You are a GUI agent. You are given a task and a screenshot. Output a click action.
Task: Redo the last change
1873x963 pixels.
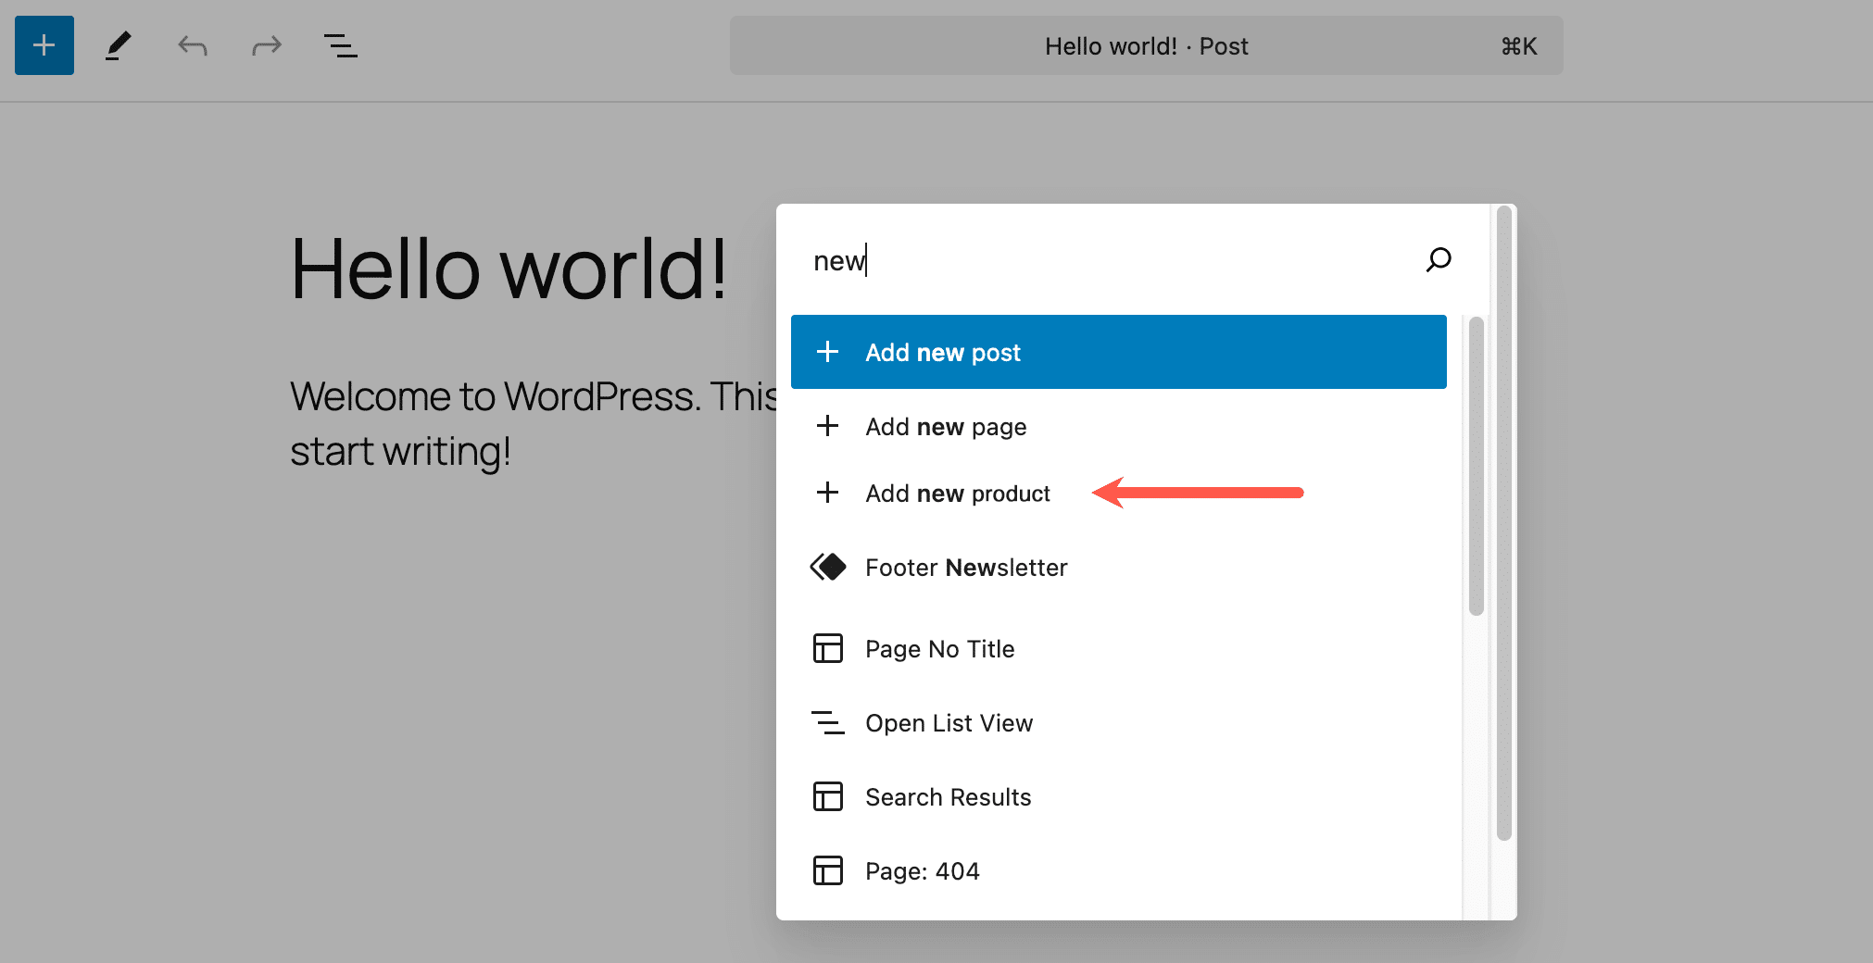266,45
